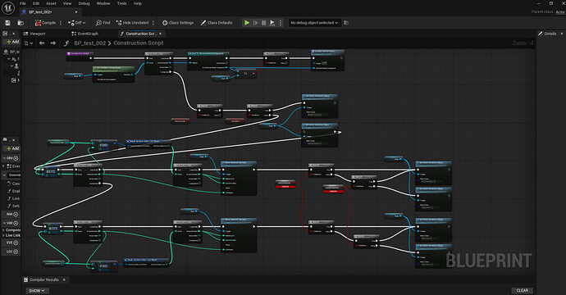Click Construction Script in the breadcrumb
Viewport: 566px width, 295px height.
pyautogui.click(x=139, y=43)
